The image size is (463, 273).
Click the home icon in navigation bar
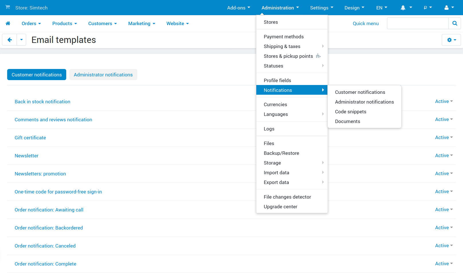click(x=8, y=23)
